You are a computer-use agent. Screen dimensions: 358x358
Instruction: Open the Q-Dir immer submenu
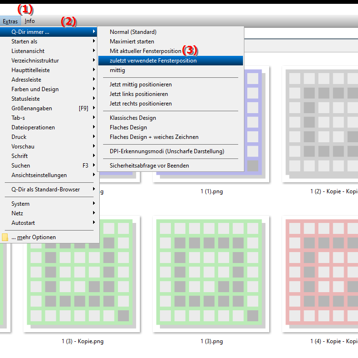pyautogui.click(x=48, y=32)
